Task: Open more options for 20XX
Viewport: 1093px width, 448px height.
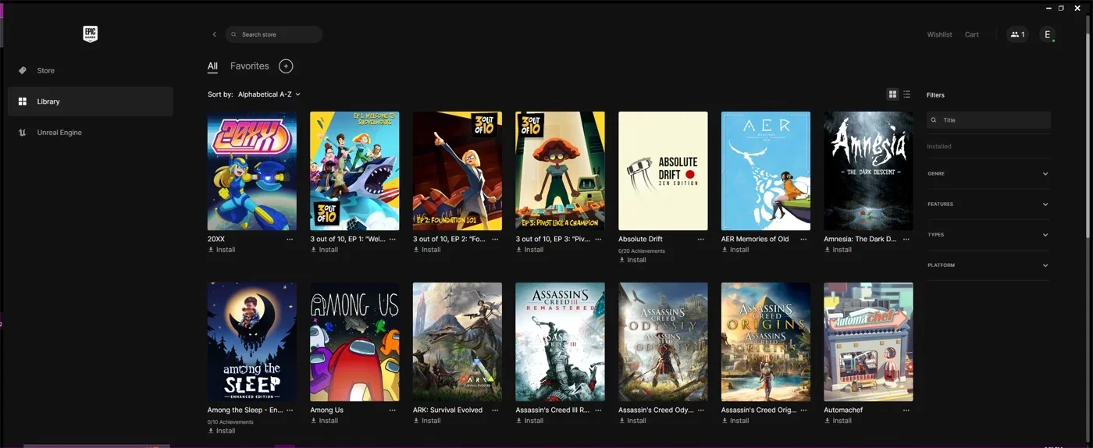Action: [290, 240]
